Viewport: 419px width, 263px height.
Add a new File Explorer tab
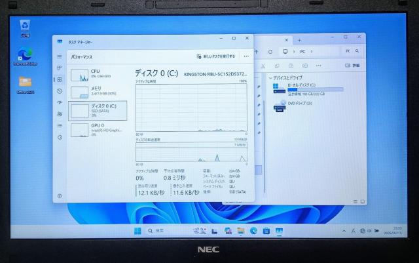[299, 40]
